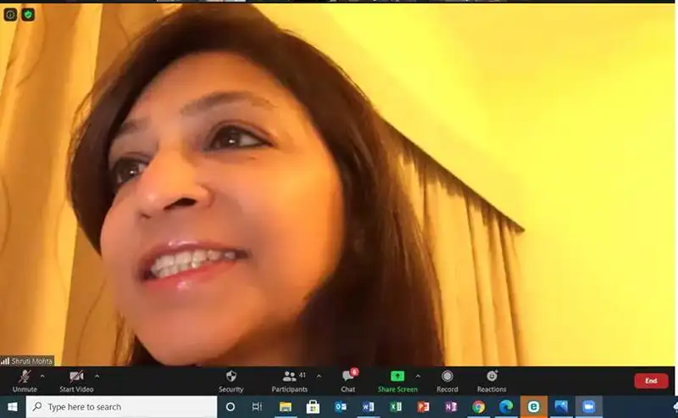Screen dimensions: 678x418
Task: Unmute the microphone
Action: coord(25,381)
